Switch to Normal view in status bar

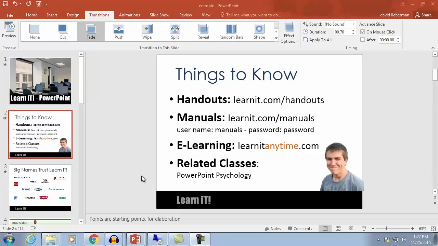(x=325, y=229)
